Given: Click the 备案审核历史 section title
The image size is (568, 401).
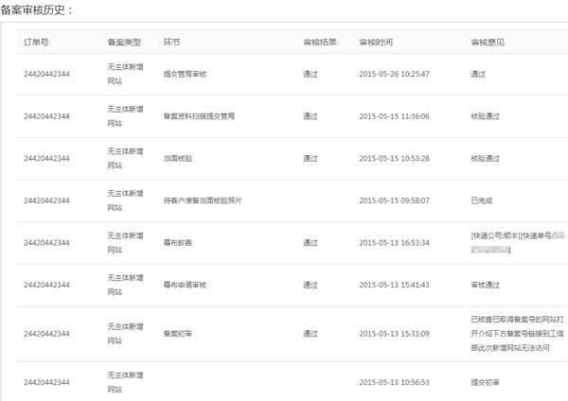Looking at the screenshot, I should [36, 9].
